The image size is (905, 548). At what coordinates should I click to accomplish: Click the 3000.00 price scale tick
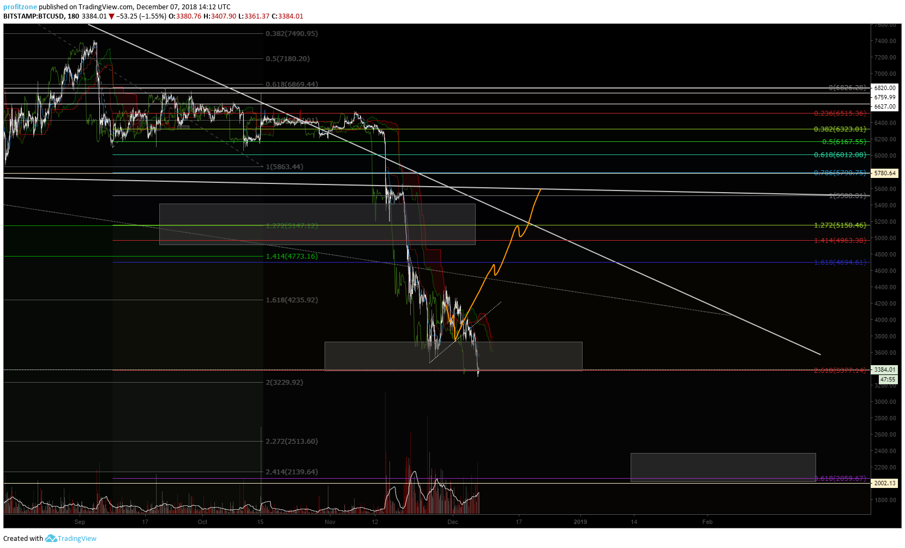[x=885, y=402]
